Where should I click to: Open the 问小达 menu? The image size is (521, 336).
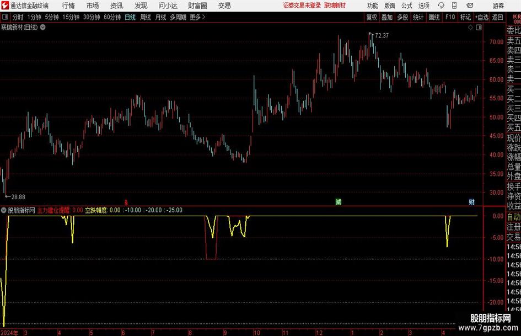tap(168, 6)
